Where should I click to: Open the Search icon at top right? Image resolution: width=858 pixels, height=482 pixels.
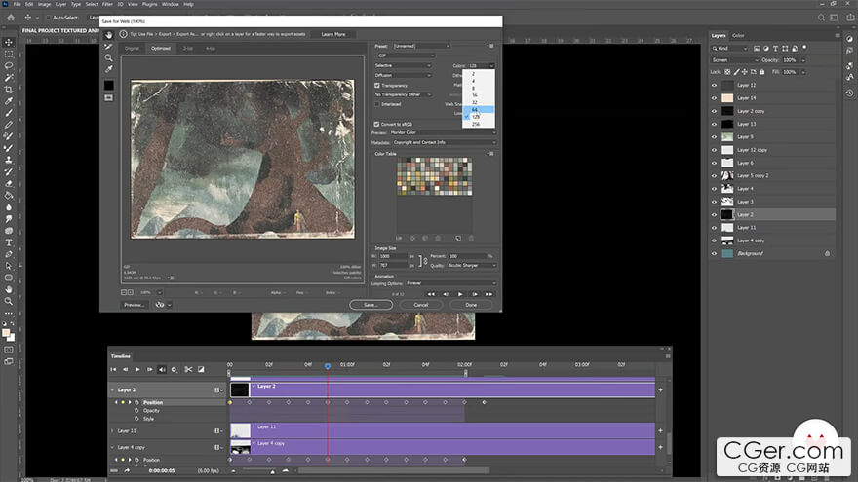(x=821, y=18)
